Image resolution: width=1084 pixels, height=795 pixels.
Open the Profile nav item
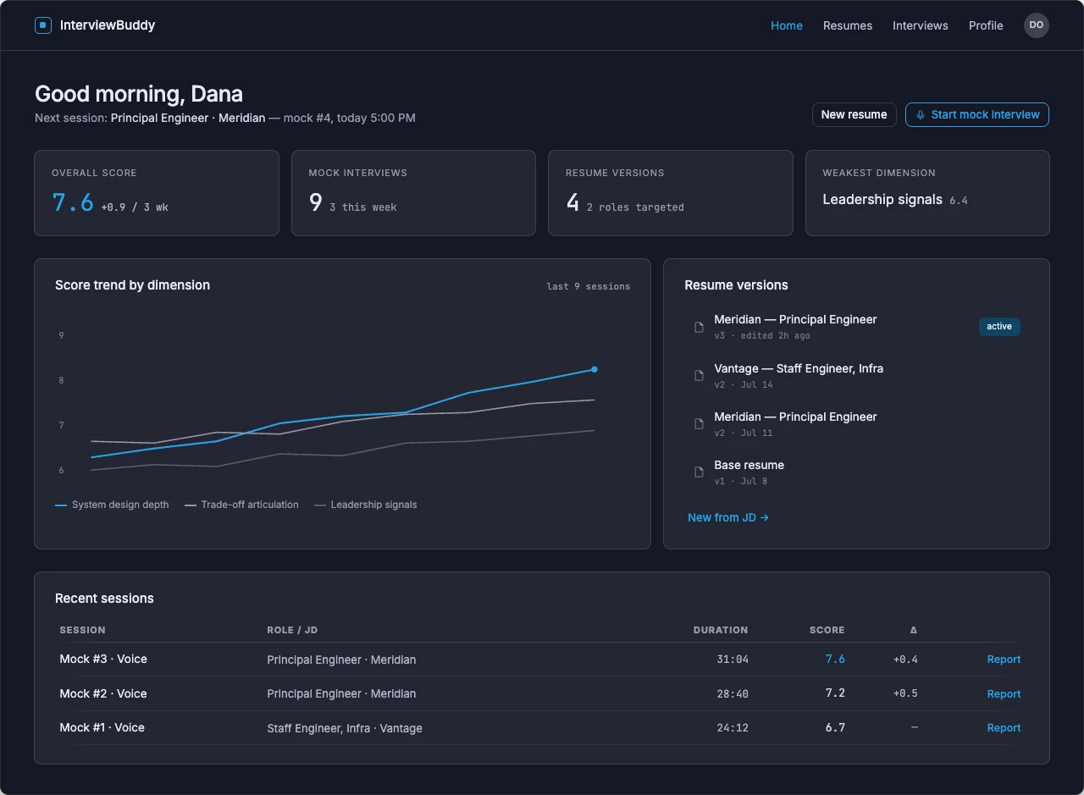(986, 25)
